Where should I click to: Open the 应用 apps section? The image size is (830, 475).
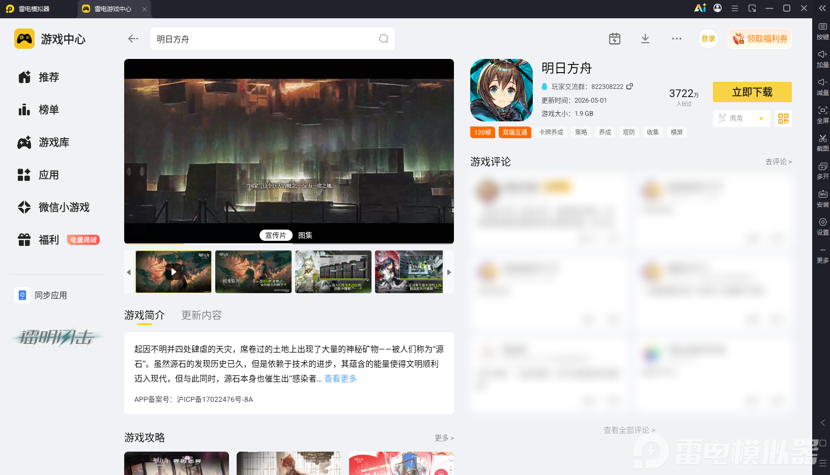click(x=39, y=175)
